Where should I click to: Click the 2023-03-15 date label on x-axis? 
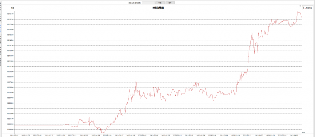coord(247,135)
